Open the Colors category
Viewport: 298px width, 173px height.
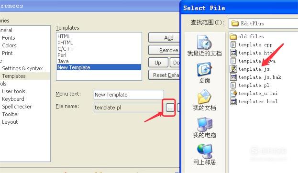(x=9, y=45)
